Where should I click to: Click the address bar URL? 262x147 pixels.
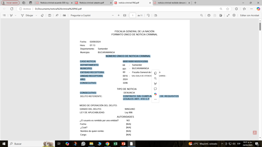click(x=58, y=9)
